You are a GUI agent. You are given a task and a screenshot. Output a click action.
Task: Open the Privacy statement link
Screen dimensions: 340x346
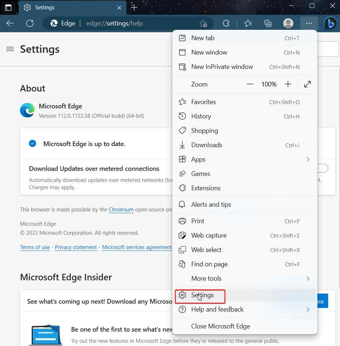point(75,247)
